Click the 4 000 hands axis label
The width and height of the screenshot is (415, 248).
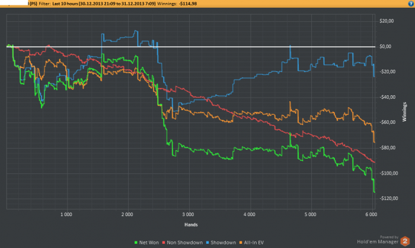tap(250, 214)
